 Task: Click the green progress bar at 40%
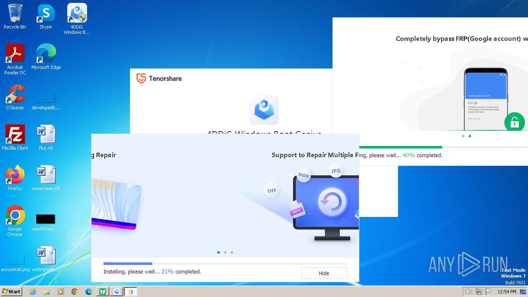401,147
